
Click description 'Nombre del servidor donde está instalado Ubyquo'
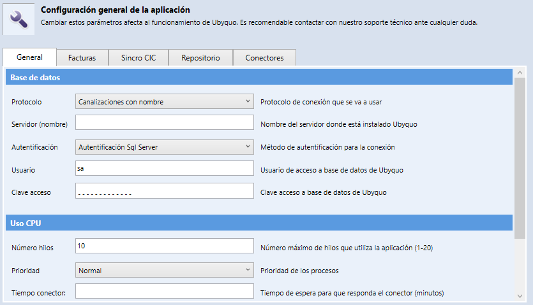point(338,124)
